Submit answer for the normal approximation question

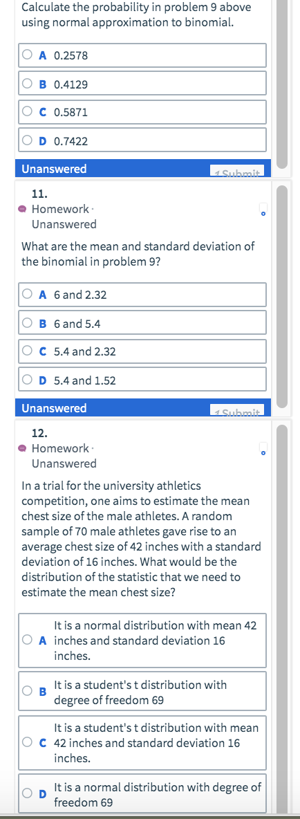point(237,172)
